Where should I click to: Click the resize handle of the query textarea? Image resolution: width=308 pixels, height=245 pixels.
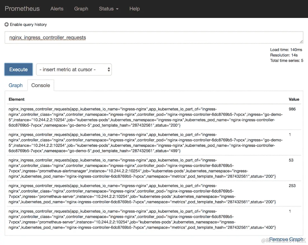pyautogui.click(x=301, y=41)
